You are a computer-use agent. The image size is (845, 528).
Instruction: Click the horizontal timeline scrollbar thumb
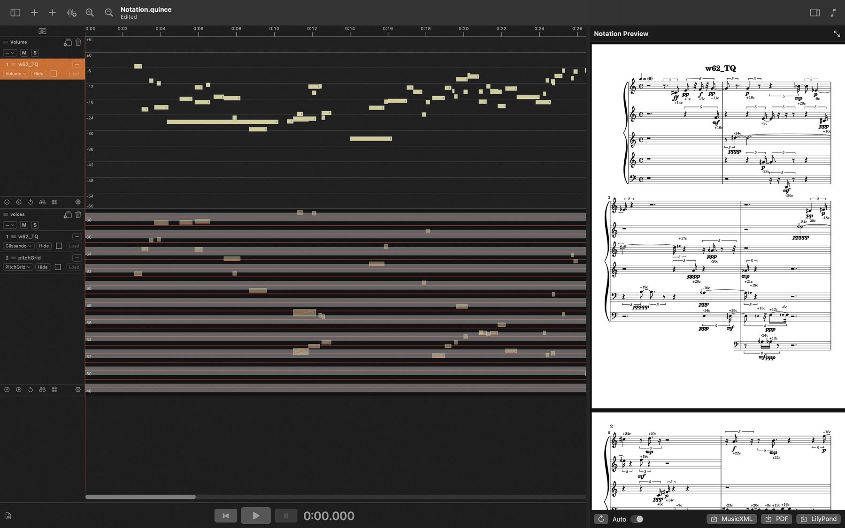140,497
